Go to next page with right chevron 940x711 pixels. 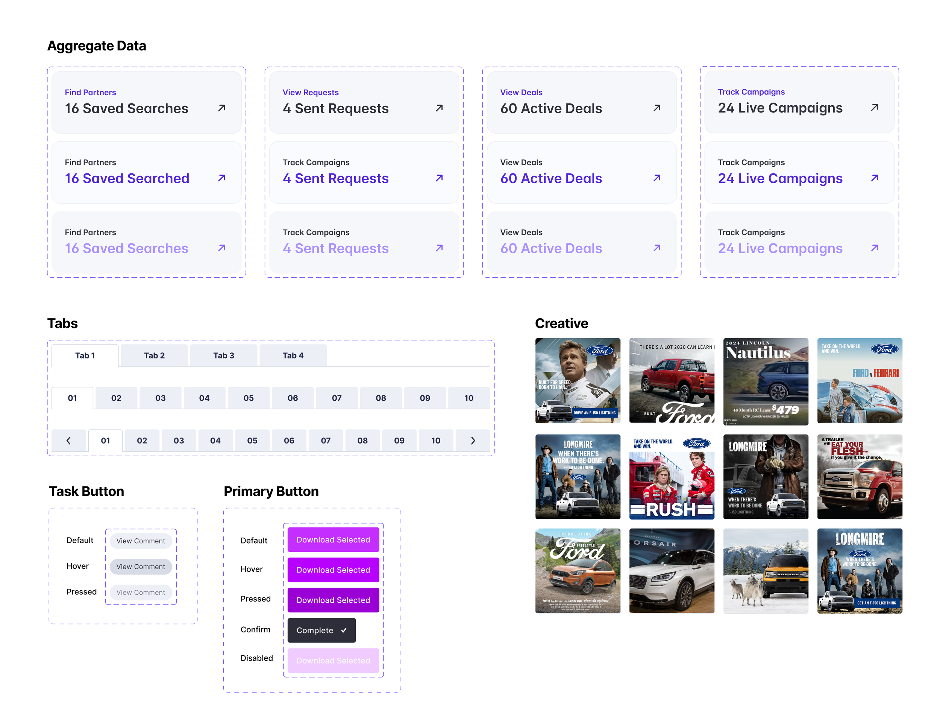click(x=473, y=441)
